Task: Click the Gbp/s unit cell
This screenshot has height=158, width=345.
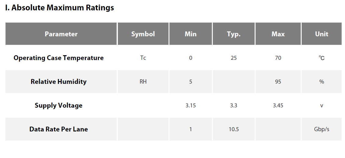Action: coord(322,129)
